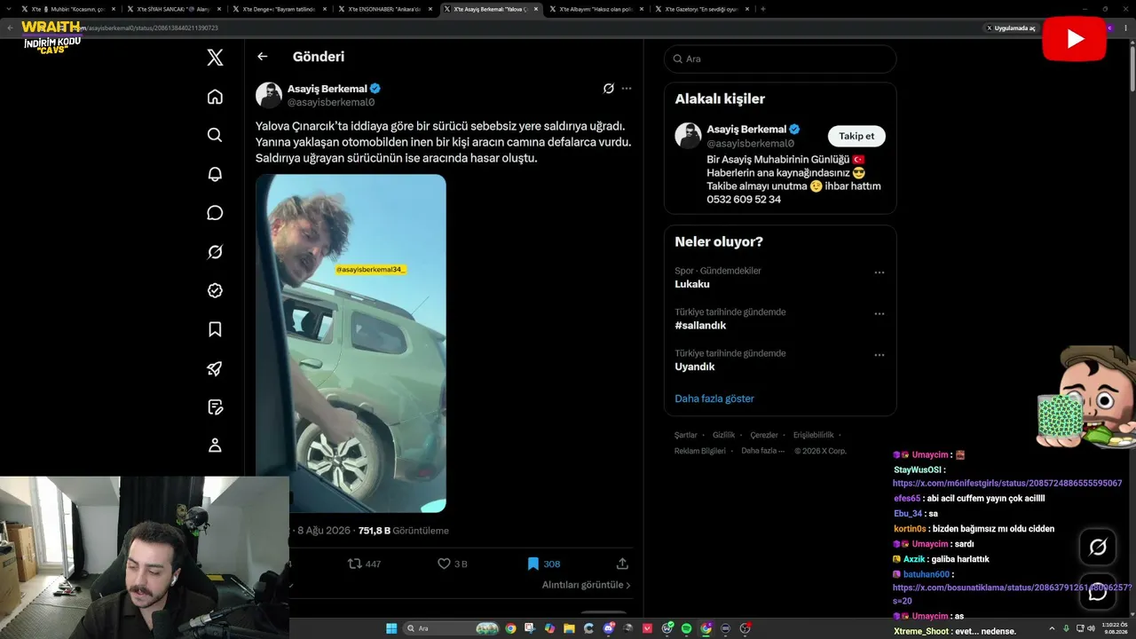The height and width of the screenshot is (639, 1136).
Task: Switch to the SİYAH SANCAK browser tab
Action: coord(173,9)
